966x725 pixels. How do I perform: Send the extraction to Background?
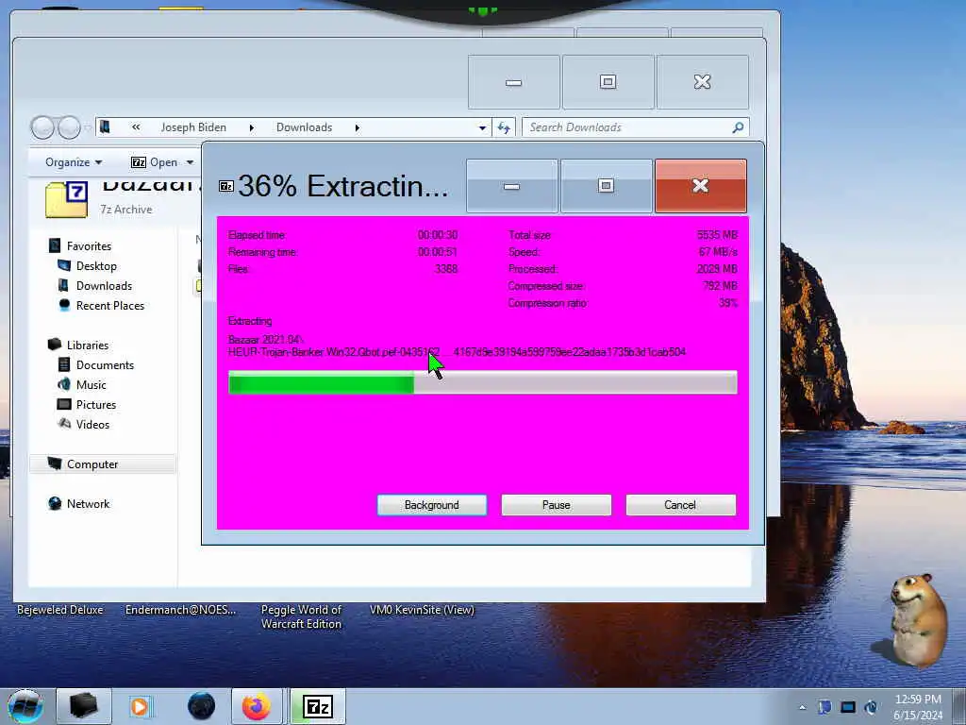pyautogui.click(x=432, y=505)
